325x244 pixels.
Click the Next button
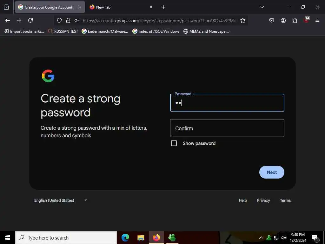coord(272,172)
